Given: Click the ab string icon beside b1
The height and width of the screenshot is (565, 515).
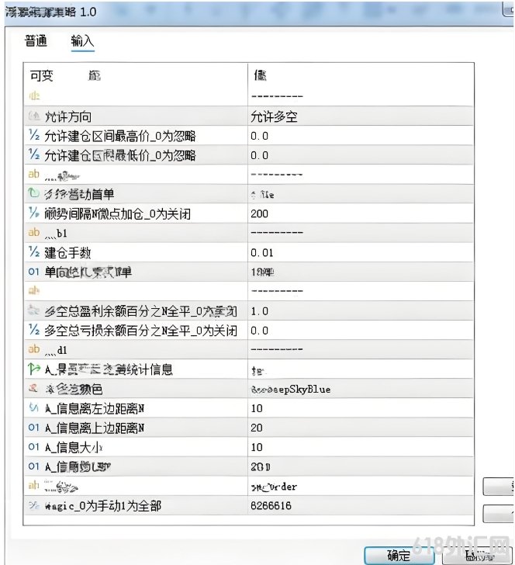Looking at the screenshot, I should tap(34, 232).
